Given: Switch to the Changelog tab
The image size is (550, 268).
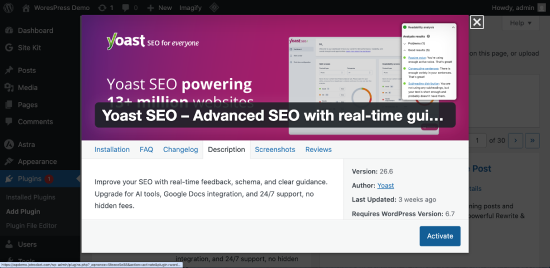Looking at the screenshot, I should coord(181,149).
